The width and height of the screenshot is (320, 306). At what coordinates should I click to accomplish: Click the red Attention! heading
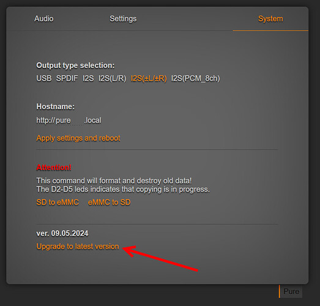[54, 168]
